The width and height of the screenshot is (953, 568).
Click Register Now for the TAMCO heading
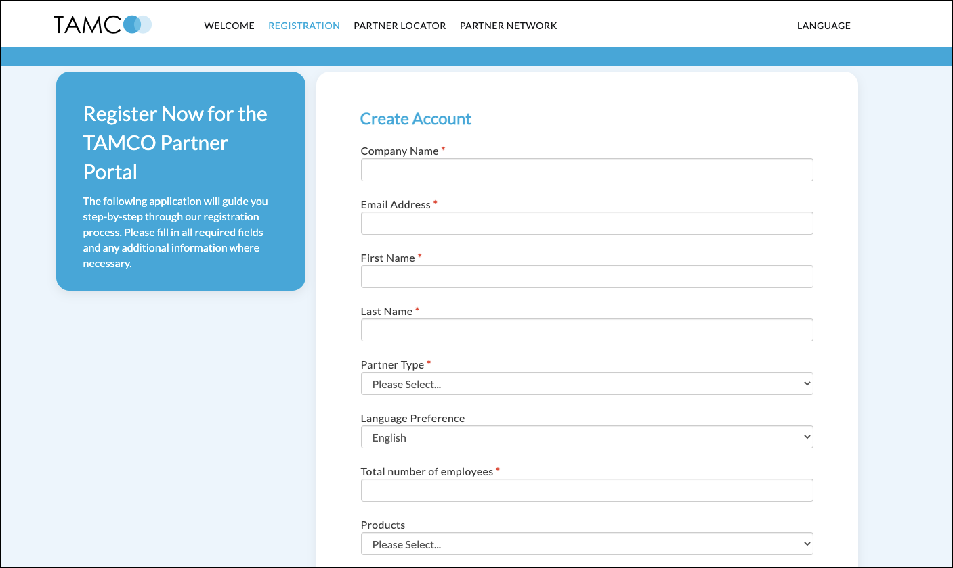pos(175,143)
